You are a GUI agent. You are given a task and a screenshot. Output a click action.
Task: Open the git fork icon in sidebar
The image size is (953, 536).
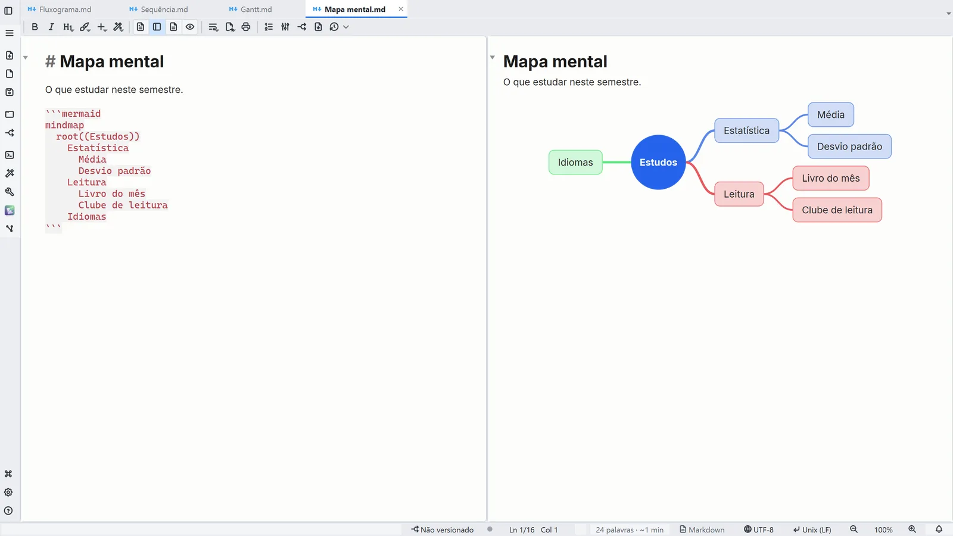coord(10,229)
